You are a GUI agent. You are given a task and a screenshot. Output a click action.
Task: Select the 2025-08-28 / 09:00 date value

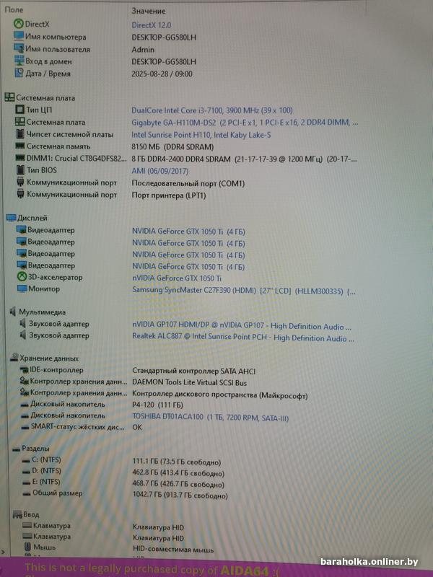tap(162, 74)
